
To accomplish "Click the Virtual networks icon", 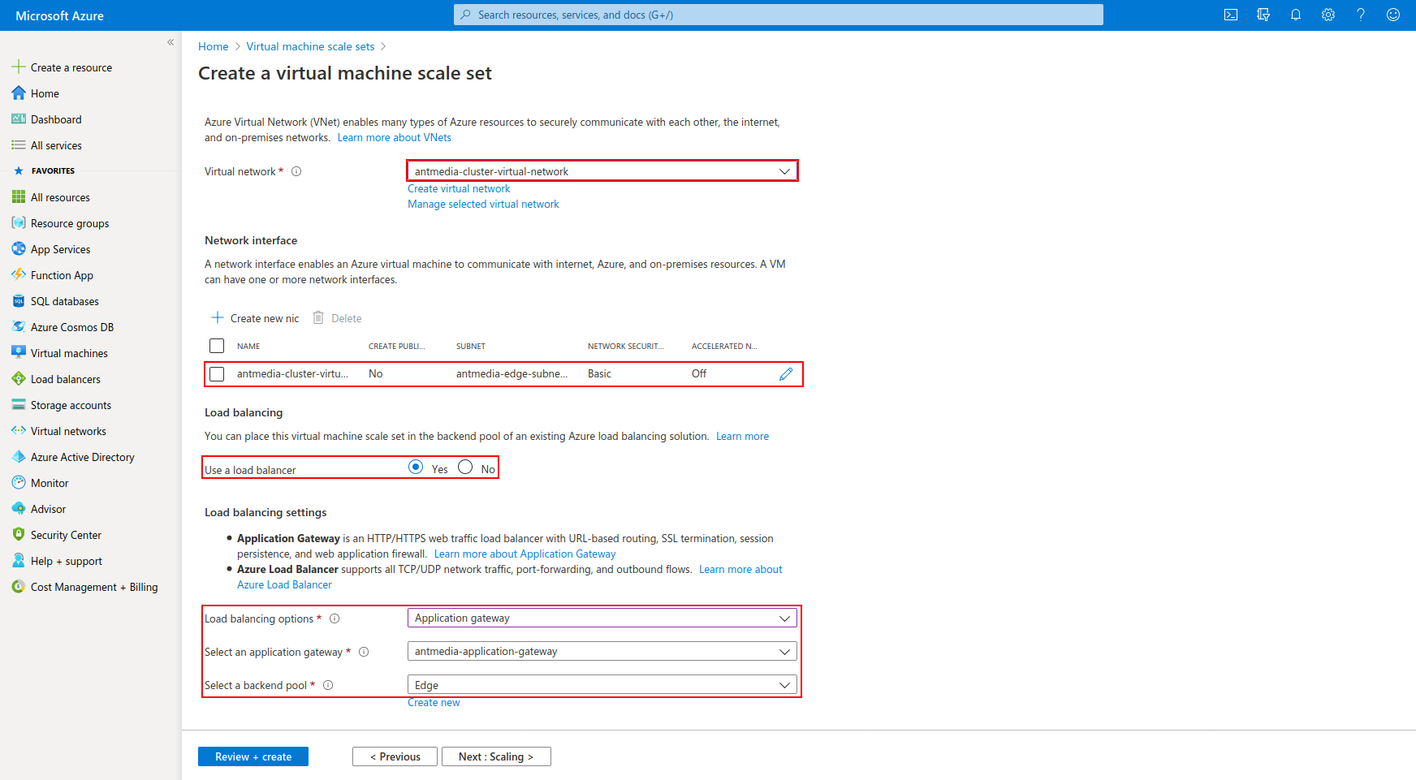I will click(x=19, y=431).
